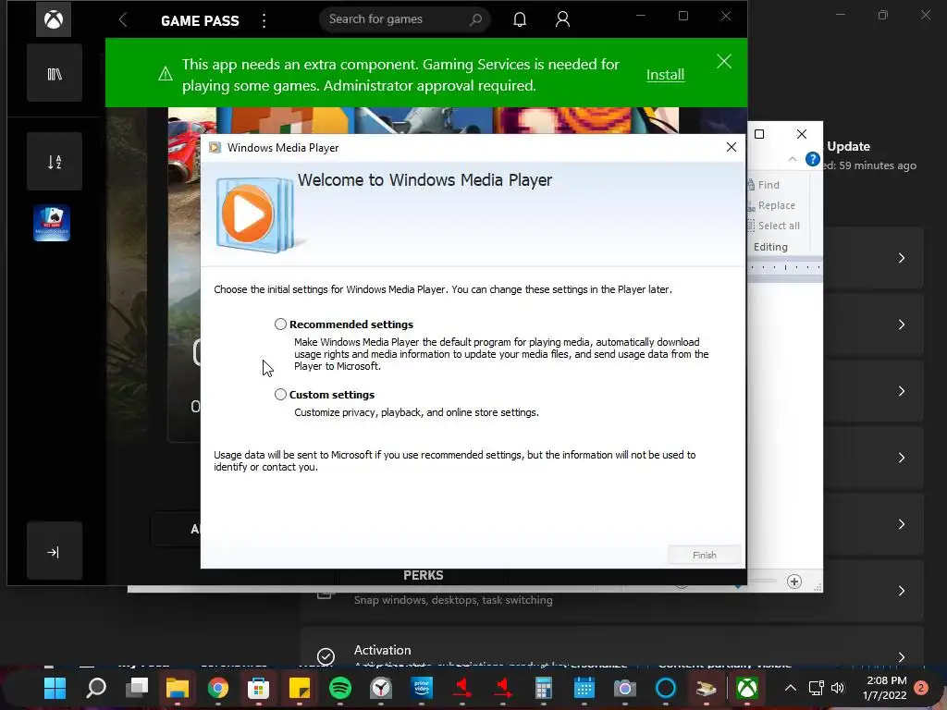The height and width of the screenshot is (710, 947).
Task: Open Cortana from taskbar
Action: [x=666, y=688]
